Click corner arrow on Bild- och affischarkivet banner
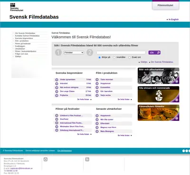Viewport: 190px width, 175px height. (x=177, y=81)
